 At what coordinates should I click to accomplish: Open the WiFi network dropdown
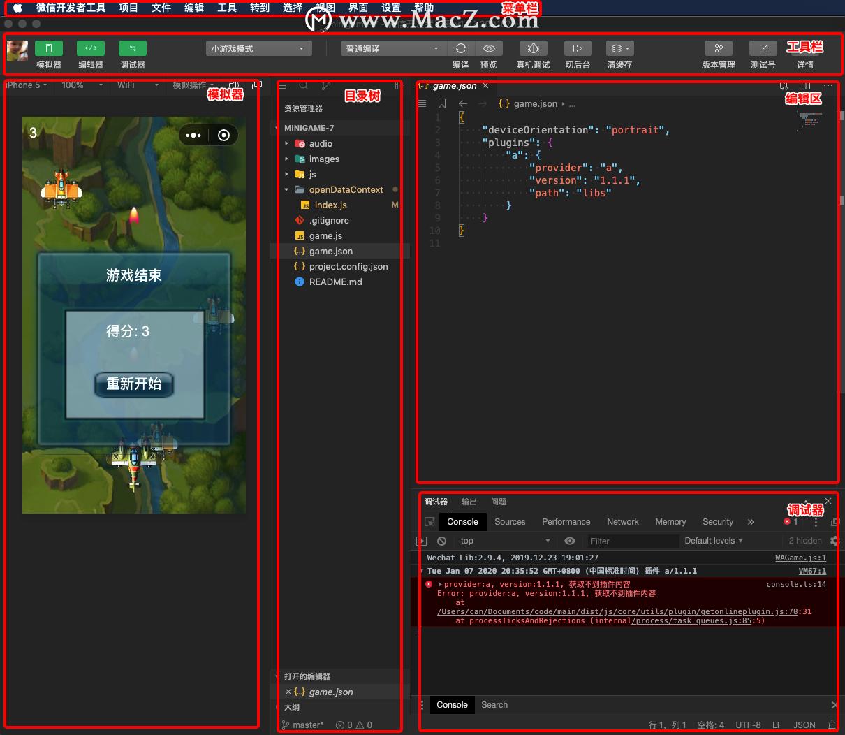(138, 85)
